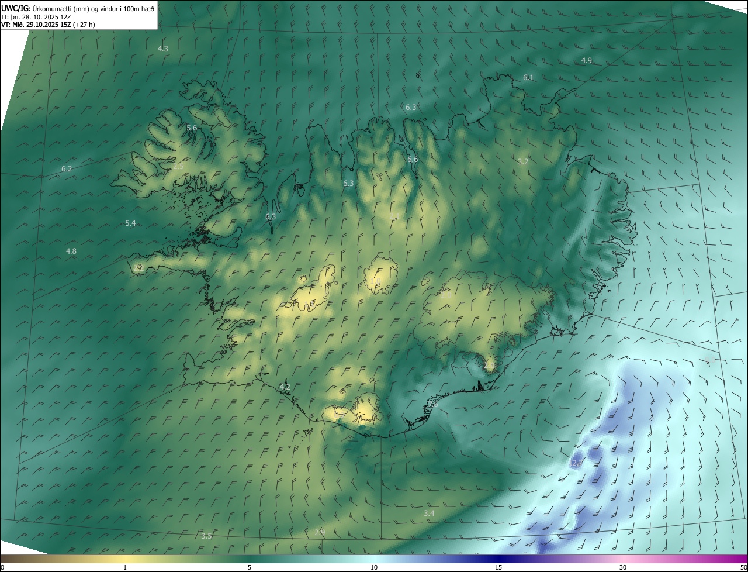Click the '5.6' value label in the Westfjords
This screenshot has height=572, width=748.
coord(192,128)
